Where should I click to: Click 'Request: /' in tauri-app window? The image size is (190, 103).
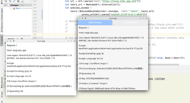point(84,28)
